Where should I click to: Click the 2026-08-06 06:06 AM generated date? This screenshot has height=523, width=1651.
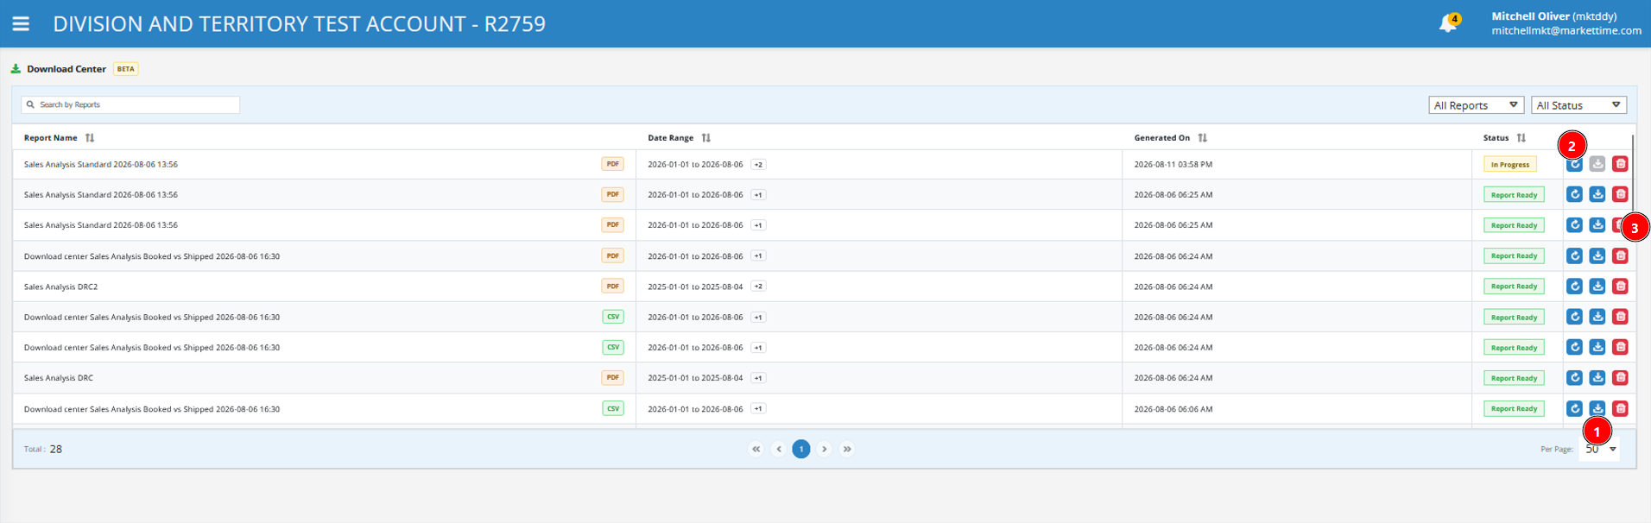point(1173,409)
